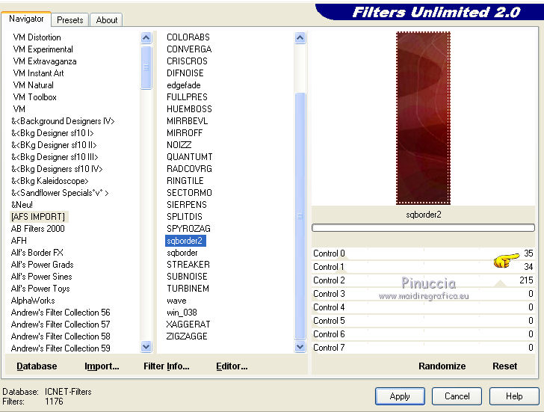This screenshot has width=544, height=412.
Task: Click the Control 6 slider
Action: point(423,334)
